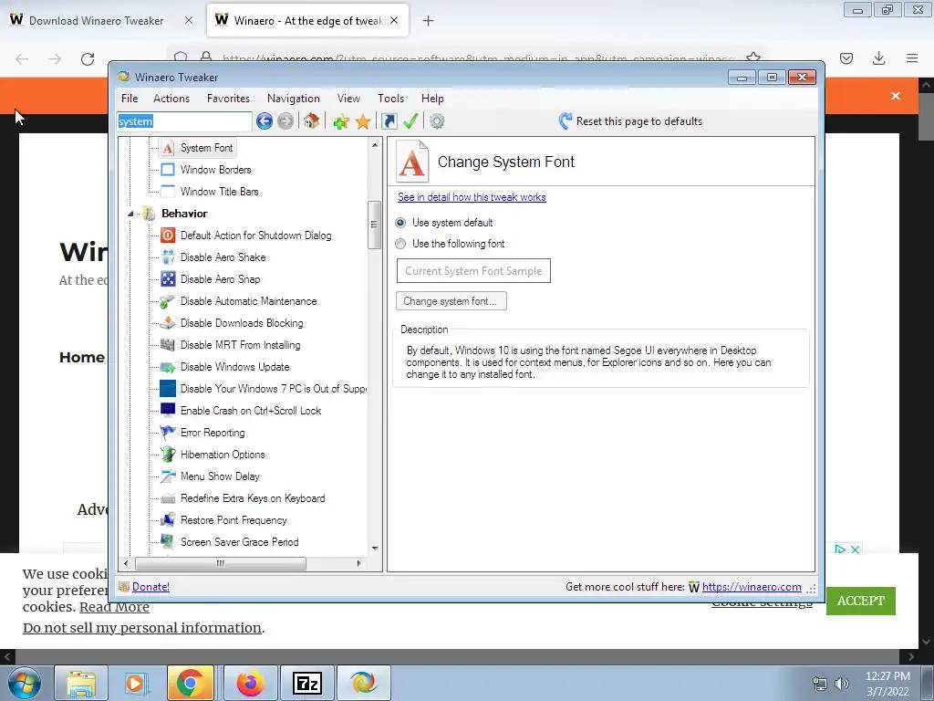Screen dimensions: 934x701
Task: Click the Change system font button
Action: (451, 301)
